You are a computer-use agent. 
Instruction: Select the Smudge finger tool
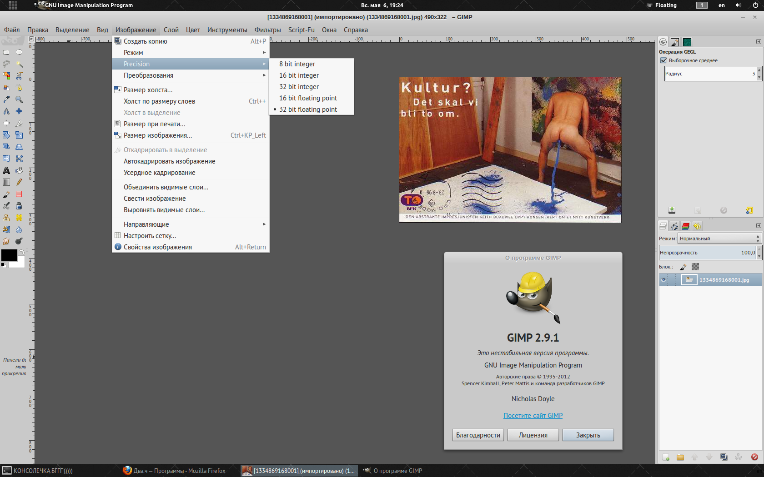click(x=6, y=241)
